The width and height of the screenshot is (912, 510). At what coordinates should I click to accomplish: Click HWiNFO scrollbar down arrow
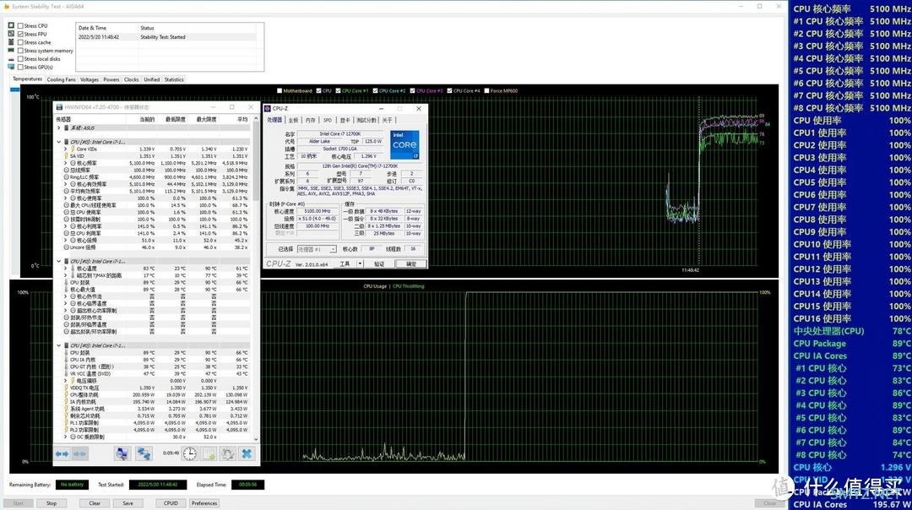(256, 438)
